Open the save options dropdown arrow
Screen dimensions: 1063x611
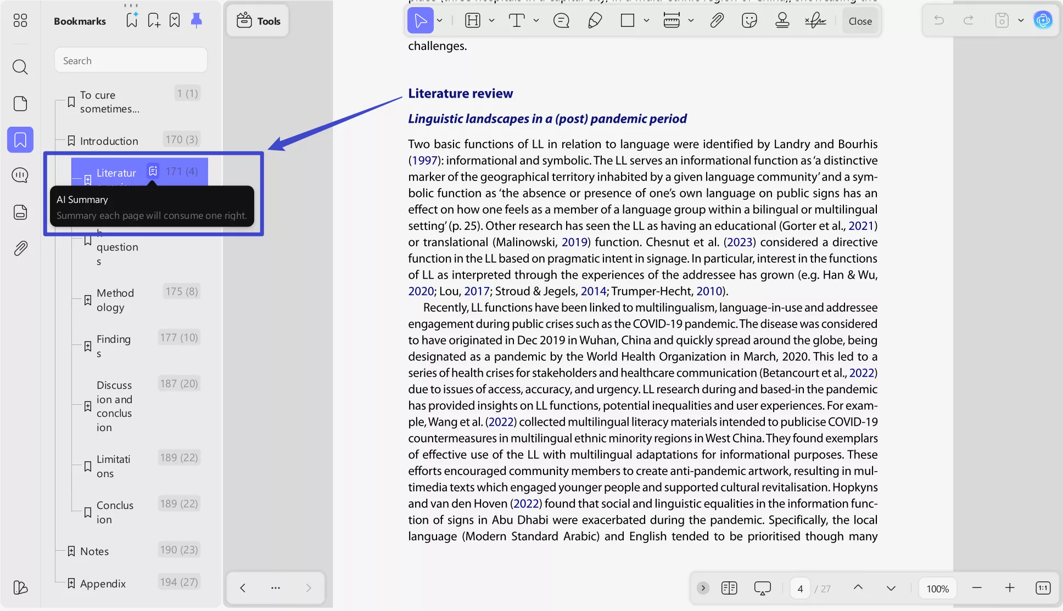tap(1021, 20)
